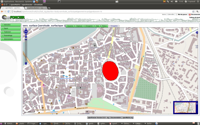200x125 pixels.
Task: Click the Déconnexion link
Action: pyautogui.click(x=195, y=14)
